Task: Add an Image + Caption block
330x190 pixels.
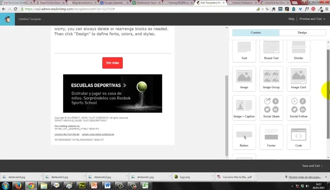Action: [244, 108]
